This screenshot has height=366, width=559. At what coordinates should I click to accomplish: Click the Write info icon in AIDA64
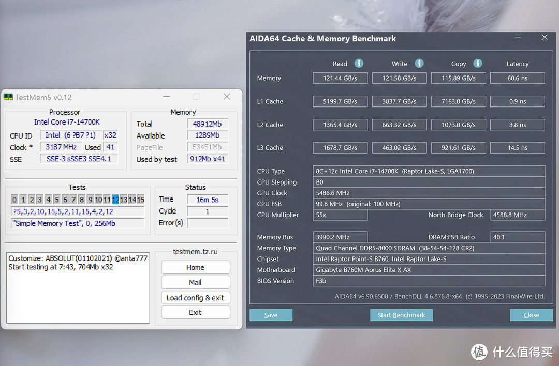(419, 64)
